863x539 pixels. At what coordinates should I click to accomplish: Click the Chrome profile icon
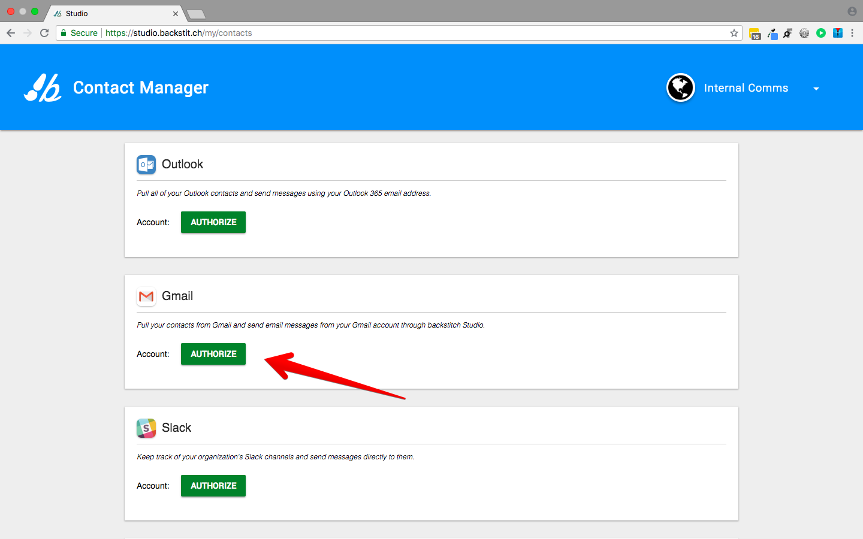(852, 11)
